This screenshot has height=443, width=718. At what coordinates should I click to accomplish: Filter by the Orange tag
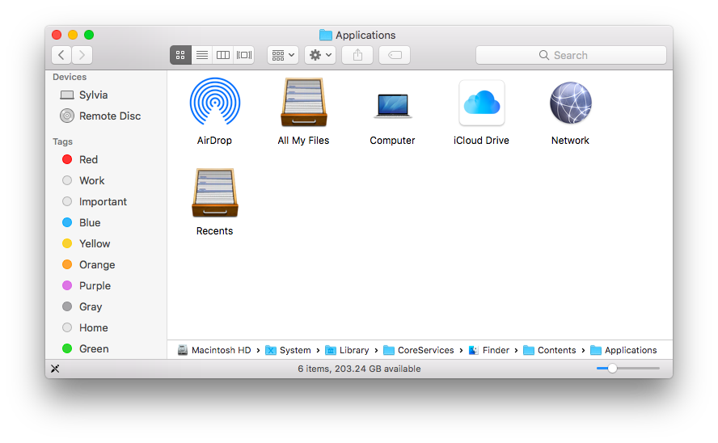tap(88, 264)
